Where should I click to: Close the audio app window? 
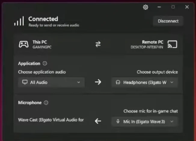pyautogui.click(x=187, y=7)
